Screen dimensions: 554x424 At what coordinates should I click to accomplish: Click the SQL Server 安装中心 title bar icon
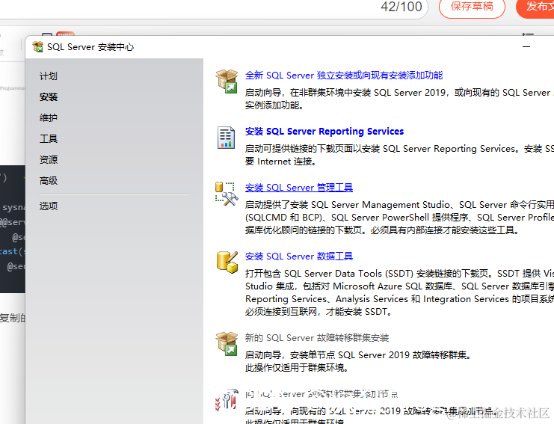pos(38,46)
